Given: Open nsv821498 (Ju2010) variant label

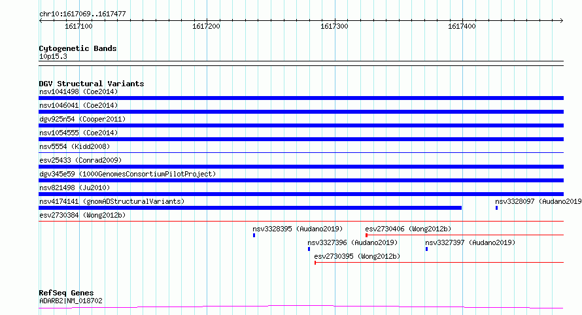Looking at the screenshot, I should 75,188.
